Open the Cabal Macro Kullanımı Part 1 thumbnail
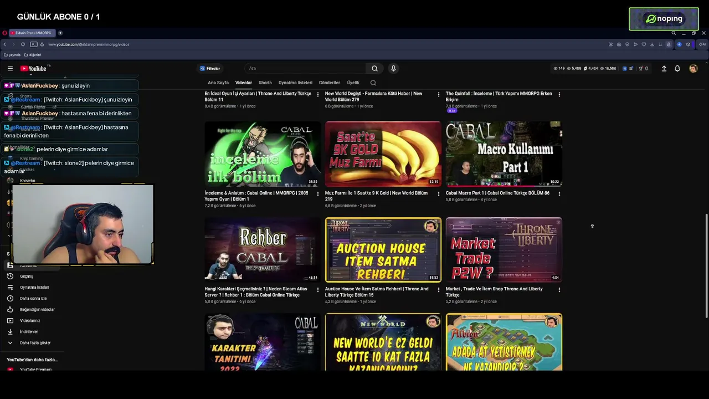Image resolution: width=709 pixels, height=399 pixels. 504,154
